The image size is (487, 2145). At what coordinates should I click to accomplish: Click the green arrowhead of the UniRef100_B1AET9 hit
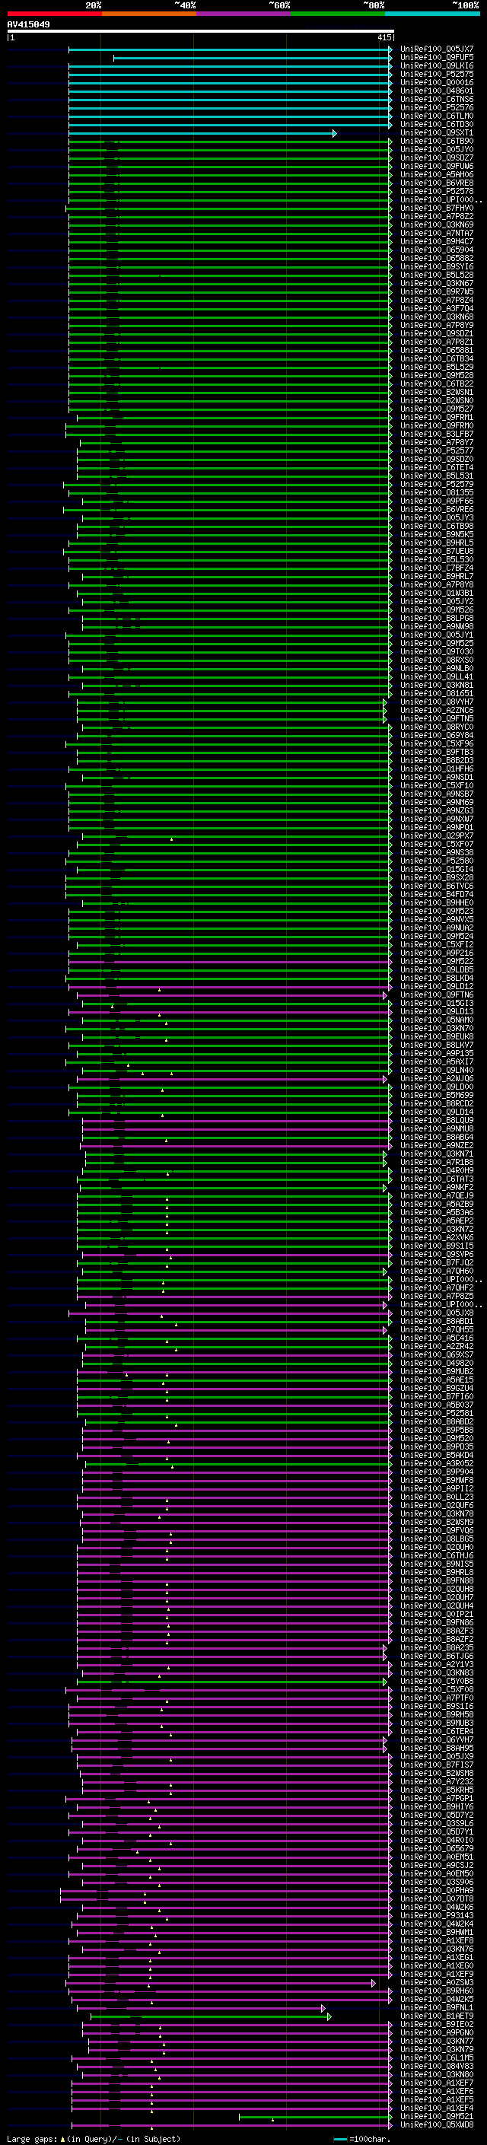point(329,2016)
